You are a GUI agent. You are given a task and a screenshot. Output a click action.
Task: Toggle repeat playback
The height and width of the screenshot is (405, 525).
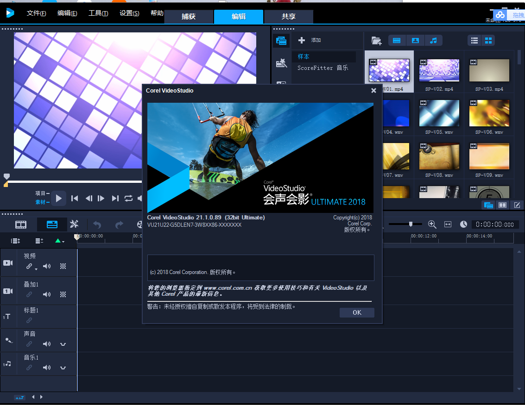128,198
